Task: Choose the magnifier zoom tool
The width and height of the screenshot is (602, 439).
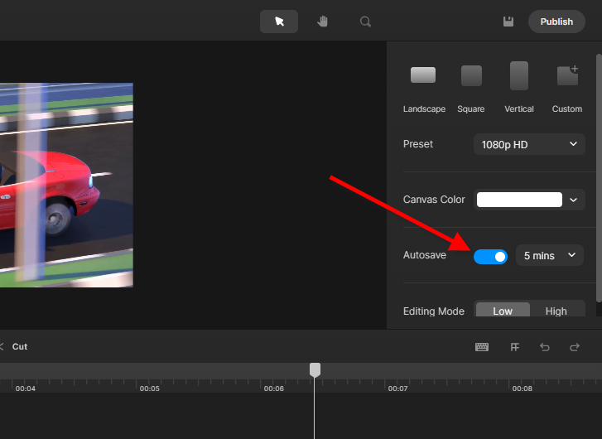Action: pos(365,22)
